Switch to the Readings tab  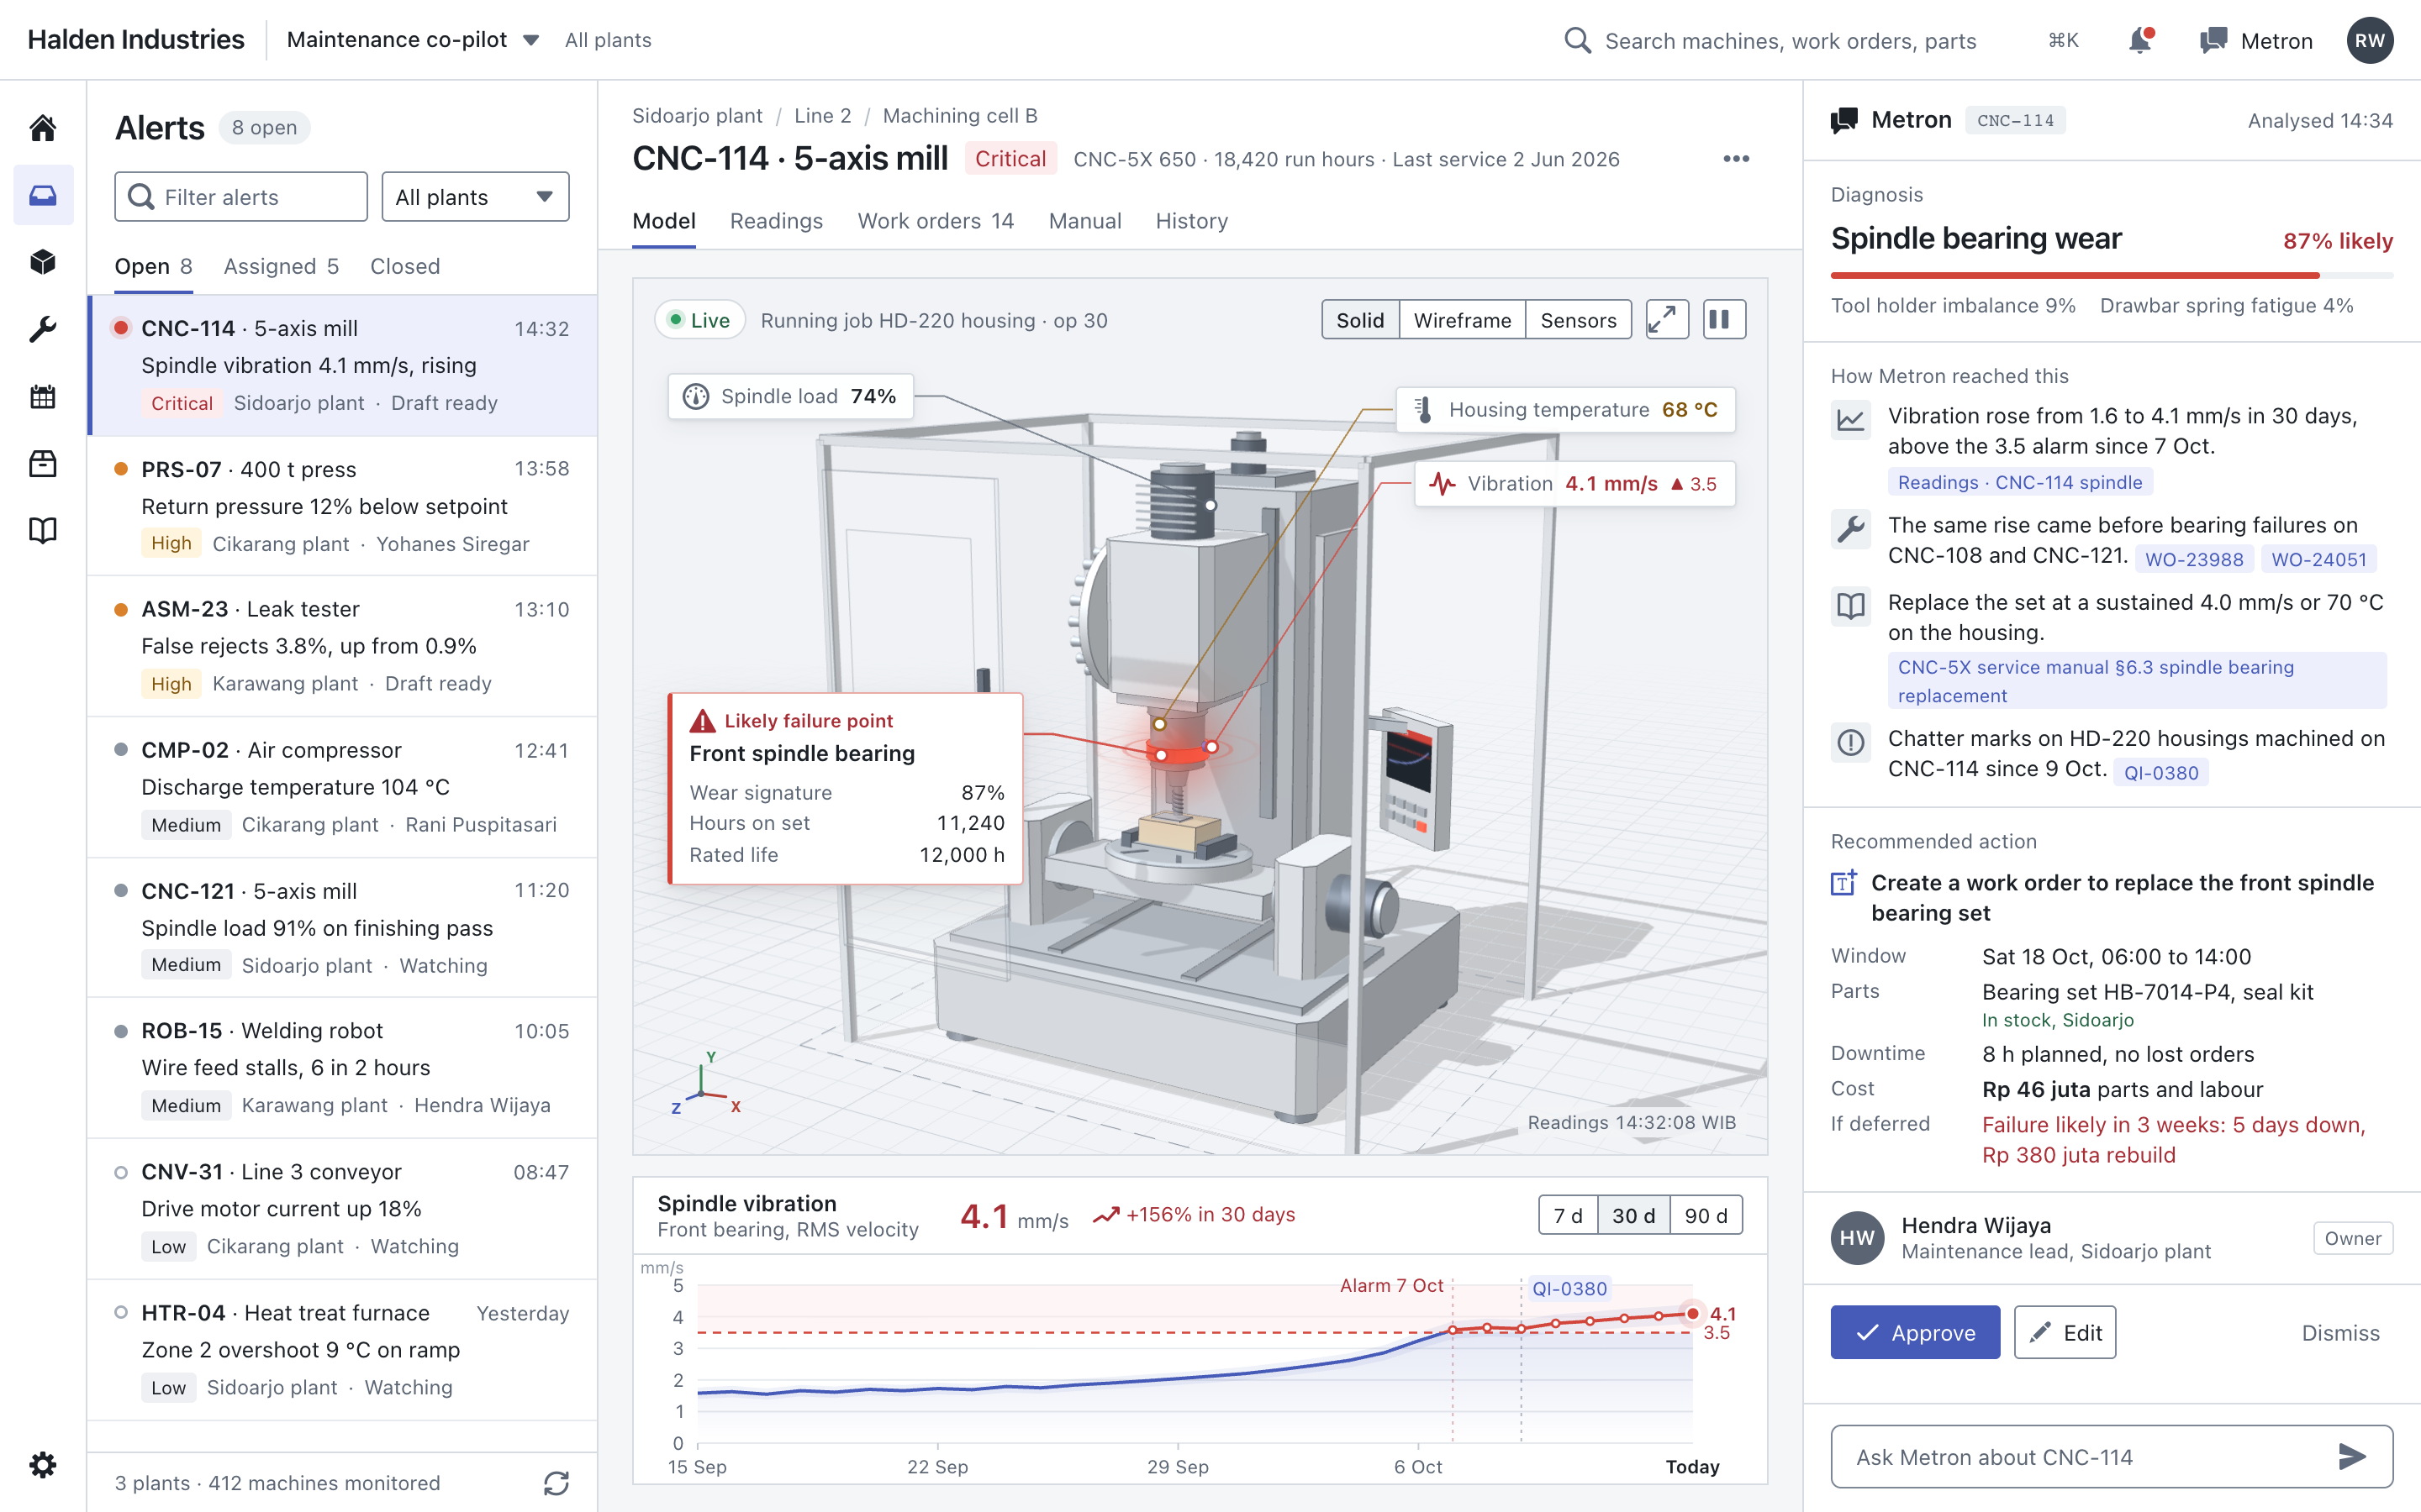[777, 221]
